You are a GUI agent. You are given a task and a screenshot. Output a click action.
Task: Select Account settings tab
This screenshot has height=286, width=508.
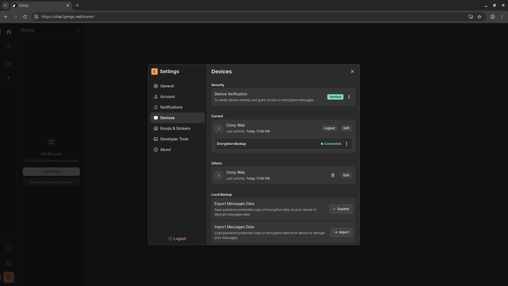coord(178,97)
